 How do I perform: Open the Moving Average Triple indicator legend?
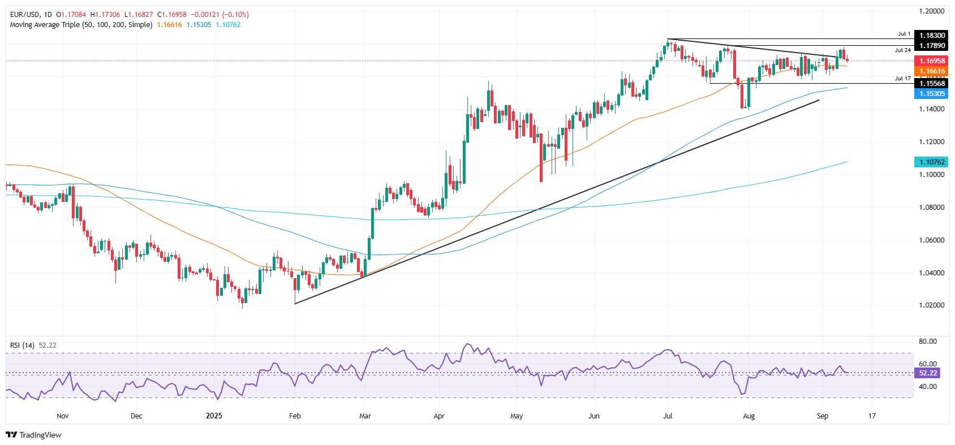(79, 25)
